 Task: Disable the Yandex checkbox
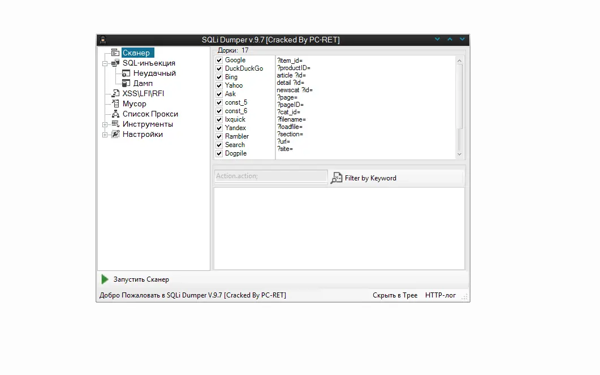coord(219,128)
